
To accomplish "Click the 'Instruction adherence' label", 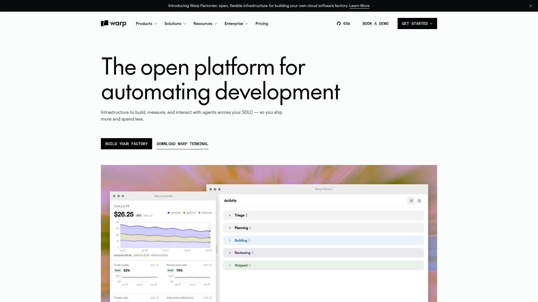I will click(x=180, y=298).
